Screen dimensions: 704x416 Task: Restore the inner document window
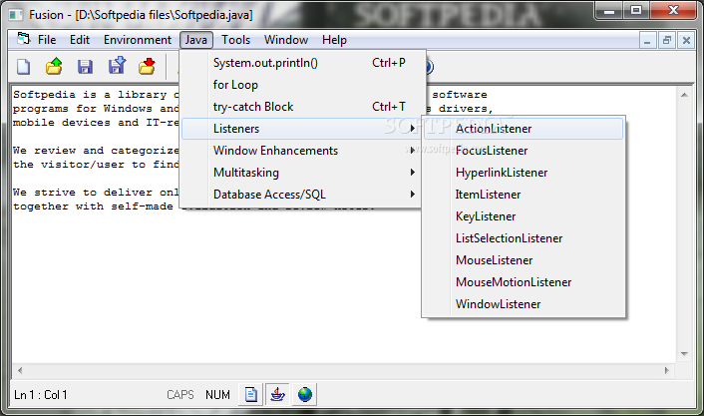[667, 41]
